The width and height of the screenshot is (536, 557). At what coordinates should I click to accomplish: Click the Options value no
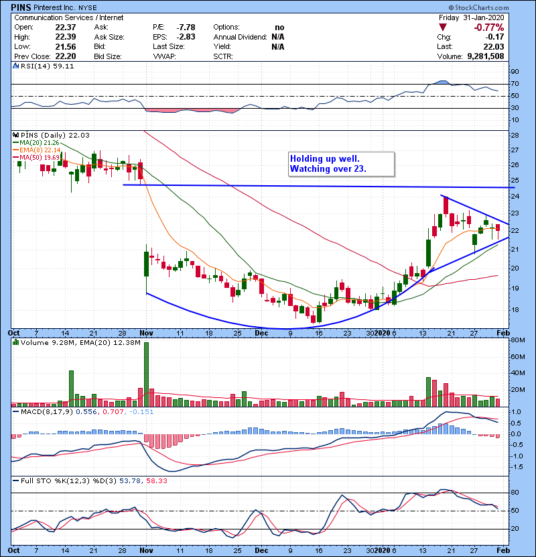279,28
